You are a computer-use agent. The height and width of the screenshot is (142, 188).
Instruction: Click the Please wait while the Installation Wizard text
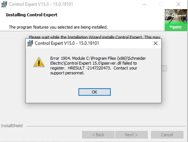95,37
